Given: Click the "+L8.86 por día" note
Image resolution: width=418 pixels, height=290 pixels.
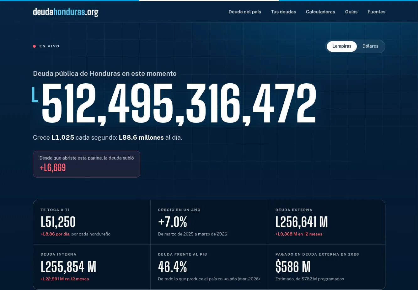Looking at the screenshot, I should pyautogui.click(x=55, y=234).
